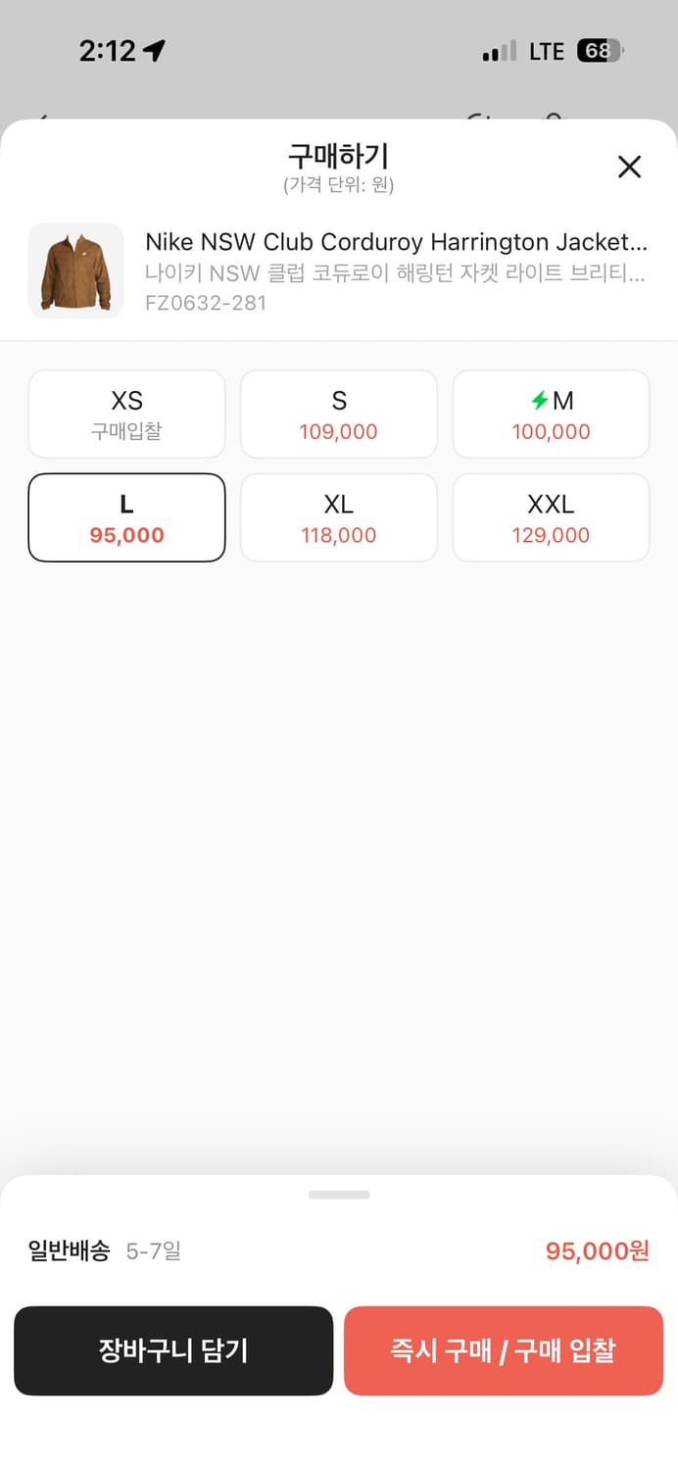Tap the cellular signal bars icon
The height and width of the screenshot is (1470, 678).
coord(499,52)
